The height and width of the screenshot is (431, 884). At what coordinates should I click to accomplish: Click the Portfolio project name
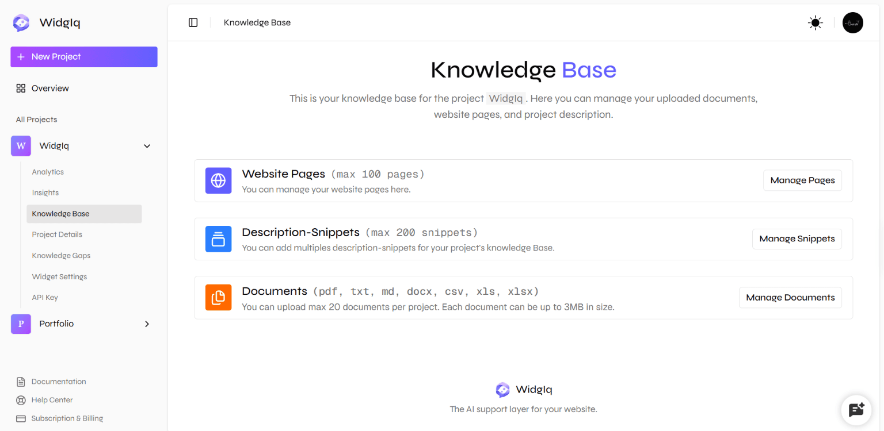pos(56,324)
